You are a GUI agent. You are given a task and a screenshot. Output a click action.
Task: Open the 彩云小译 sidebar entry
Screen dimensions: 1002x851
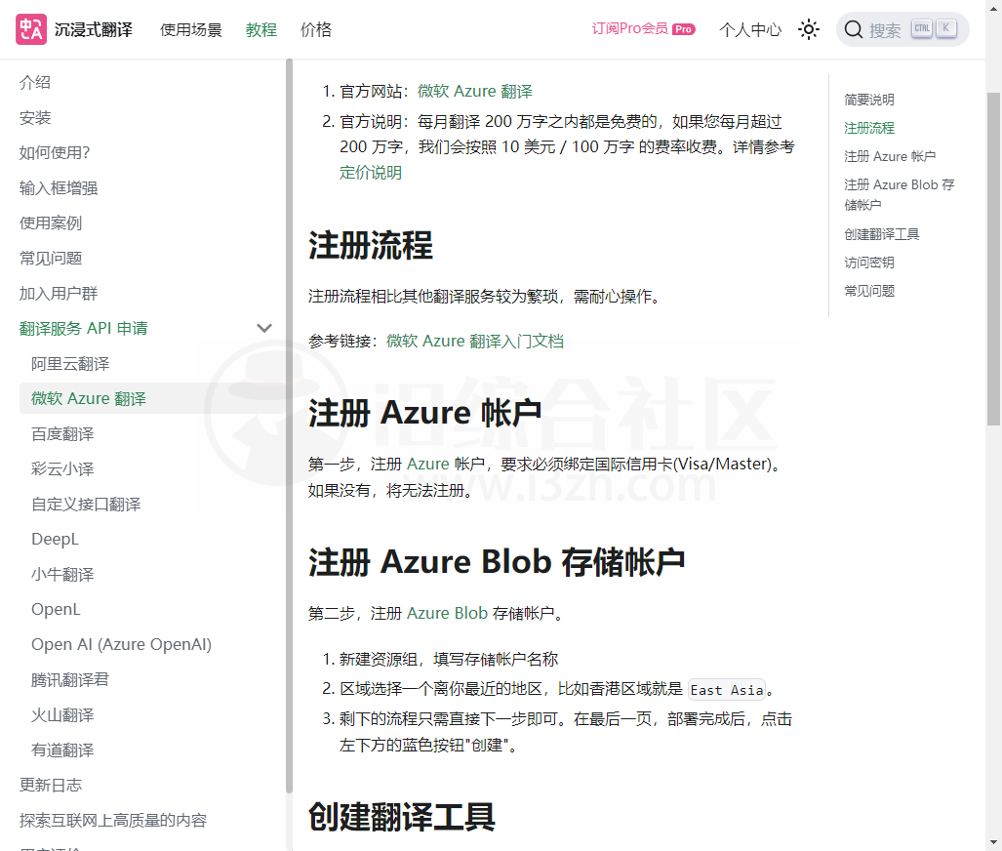(x=62, y=468)
